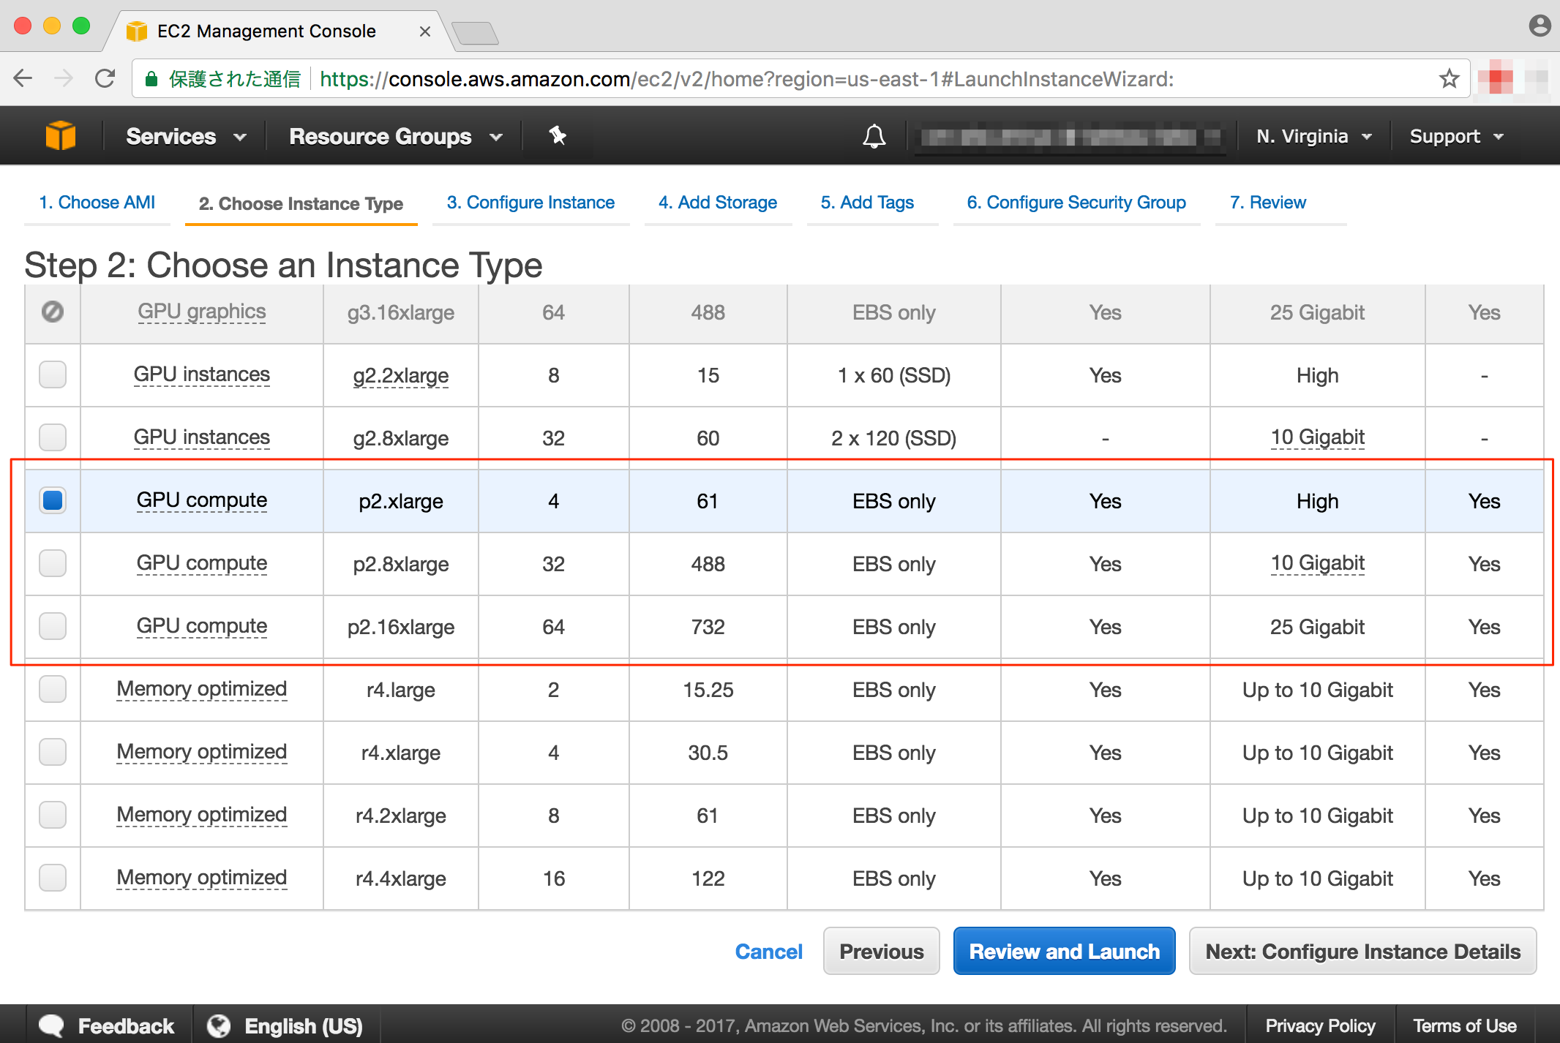Bookmark page with the star icon
This screenshot has width=1560, height=1043.
[1449, 78]
